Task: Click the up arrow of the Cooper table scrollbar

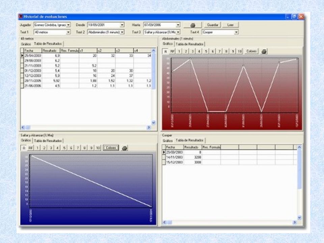Action: (299, 147)
